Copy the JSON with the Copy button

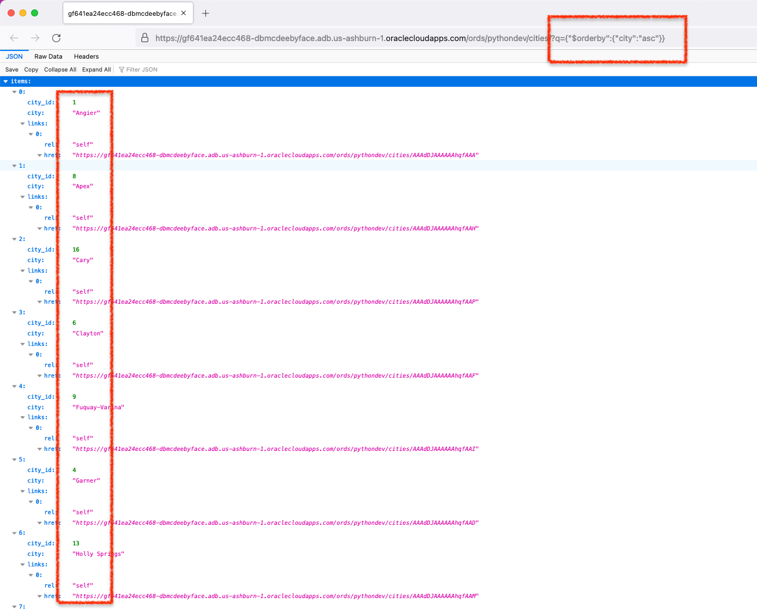[x=31, y=69]
